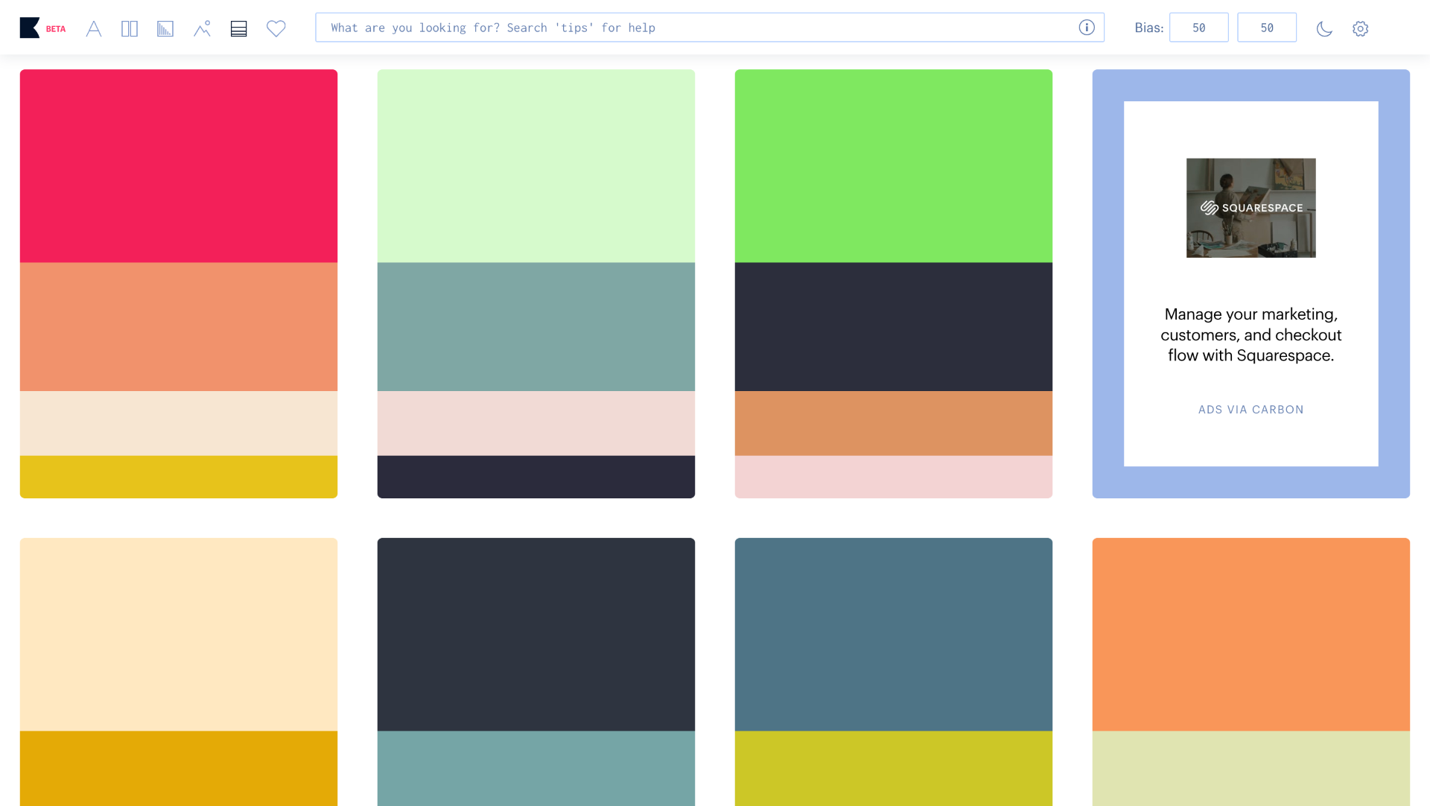This screenshot has width=1430, height=806.
Task: Click the Squarespace ad thumbnail
Action: pos(1251,208)
